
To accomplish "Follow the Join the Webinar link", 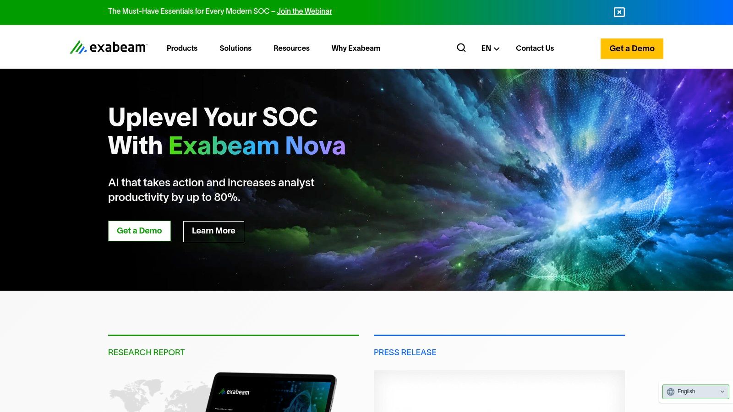I will pyautogui.click(x=304, y=11).
